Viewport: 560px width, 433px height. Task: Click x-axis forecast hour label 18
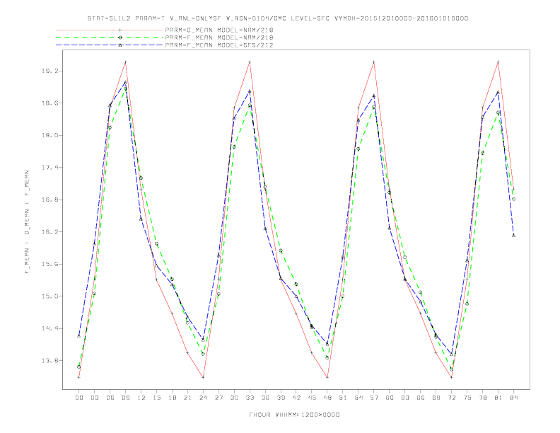coord(172,398)
